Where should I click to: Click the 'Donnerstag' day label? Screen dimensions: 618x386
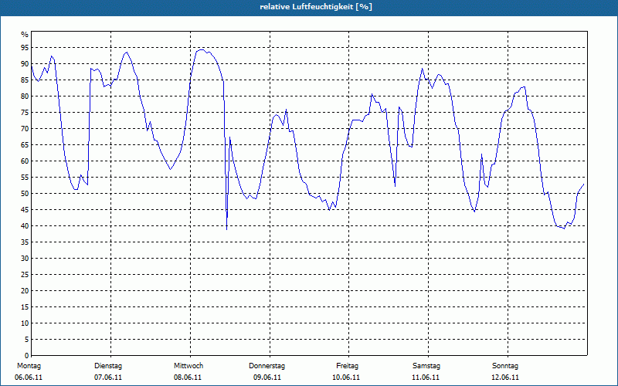tap(267, 366)
